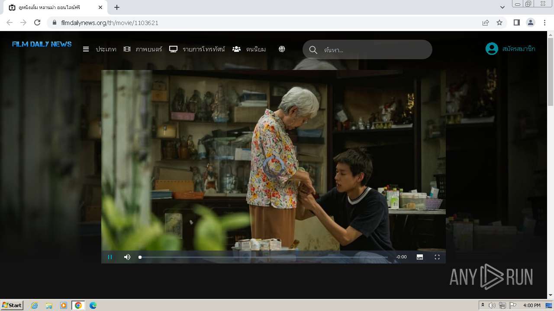The width and height of the screenshot is (554, 311).
Task: Reload the current page
Action: click(x=37, y=22)
